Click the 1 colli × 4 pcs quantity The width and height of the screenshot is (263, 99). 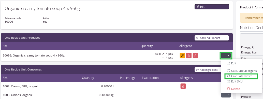pos(163,54)
